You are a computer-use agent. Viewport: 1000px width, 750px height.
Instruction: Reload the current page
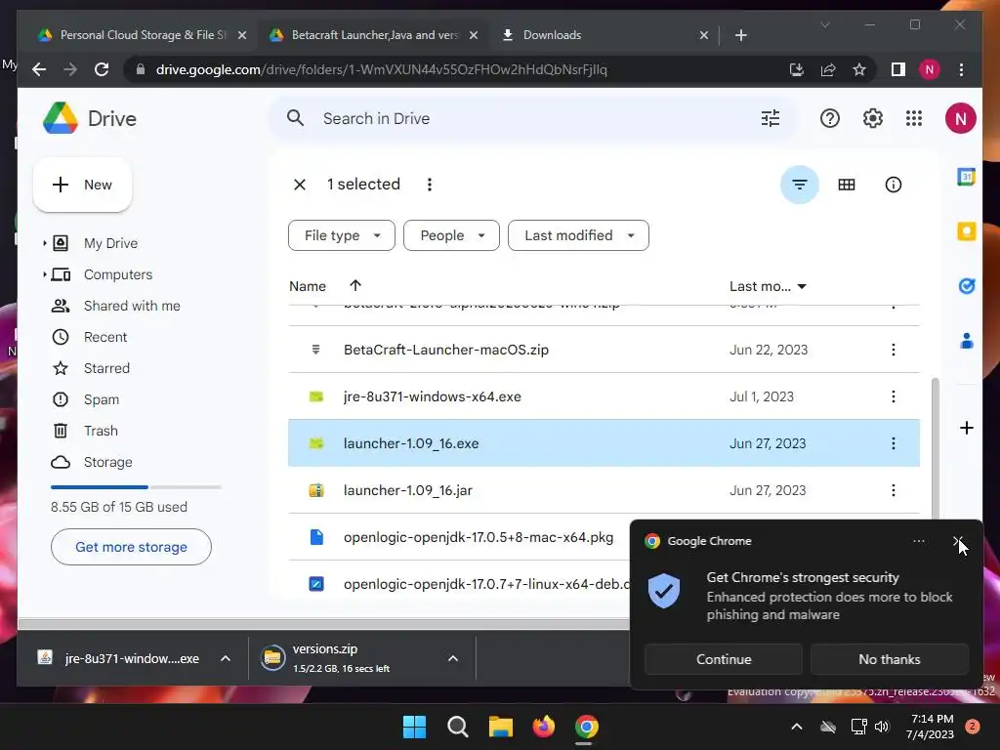coord(102,69)
